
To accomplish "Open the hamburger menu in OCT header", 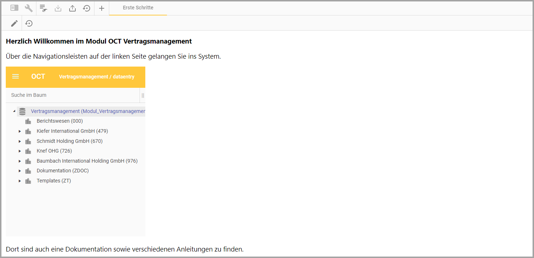I will click(16, 77).
